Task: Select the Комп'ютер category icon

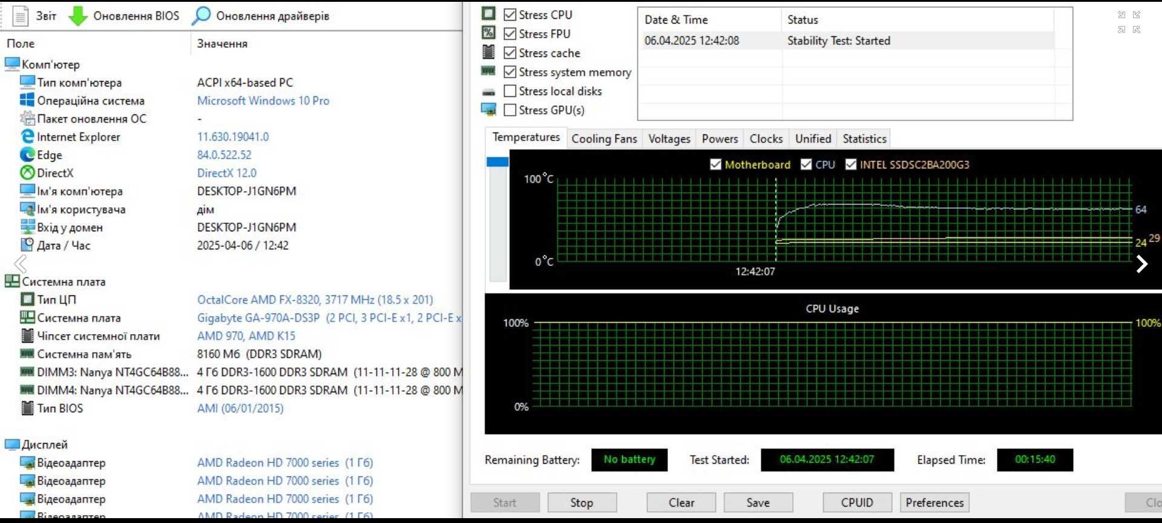Action: [12, 64]
